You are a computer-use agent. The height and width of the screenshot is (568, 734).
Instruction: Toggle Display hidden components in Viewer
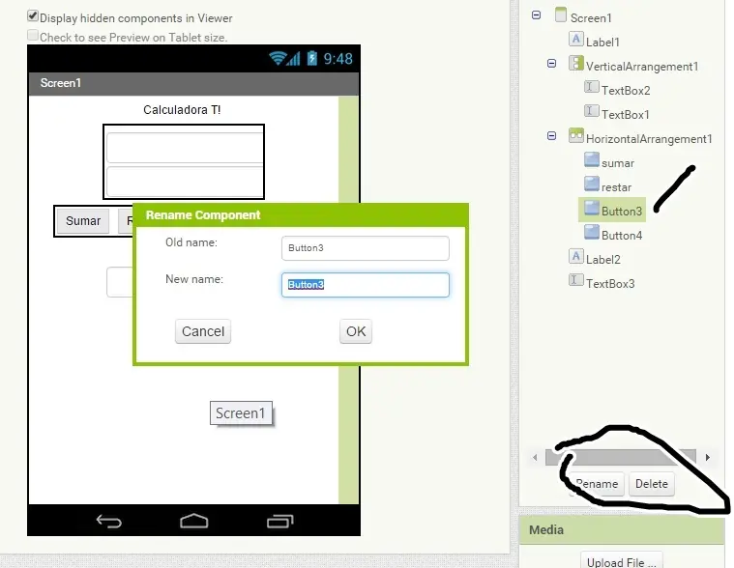(32, 16)
